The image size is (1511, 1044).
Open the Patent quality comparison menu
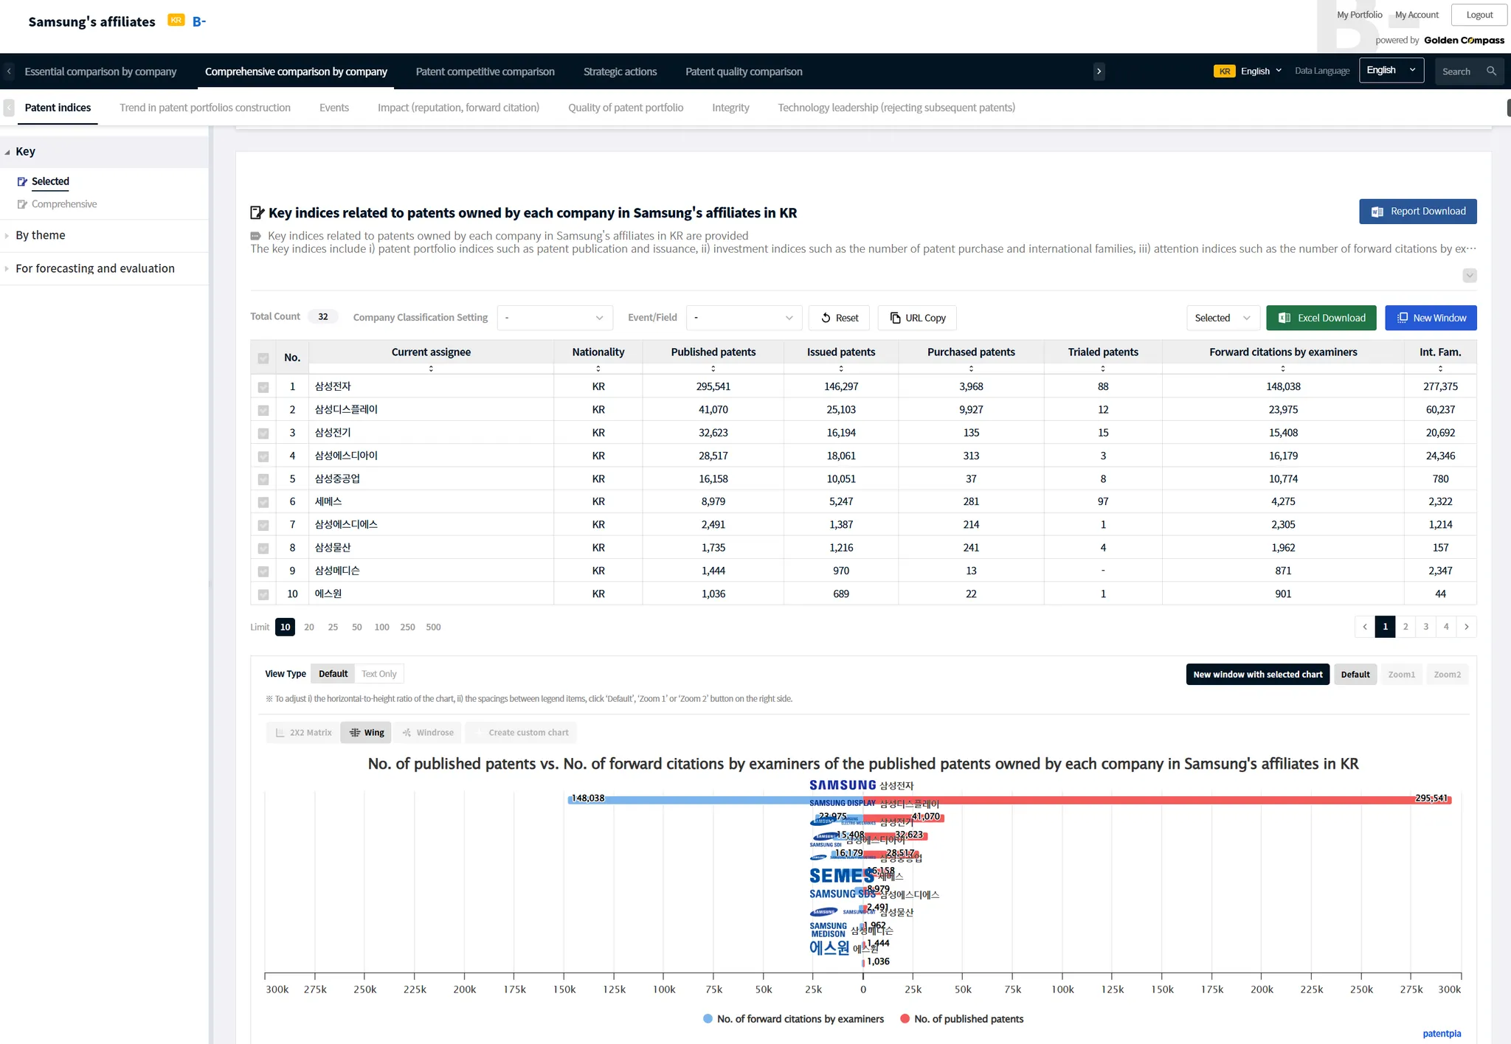(x=743, y=72)
